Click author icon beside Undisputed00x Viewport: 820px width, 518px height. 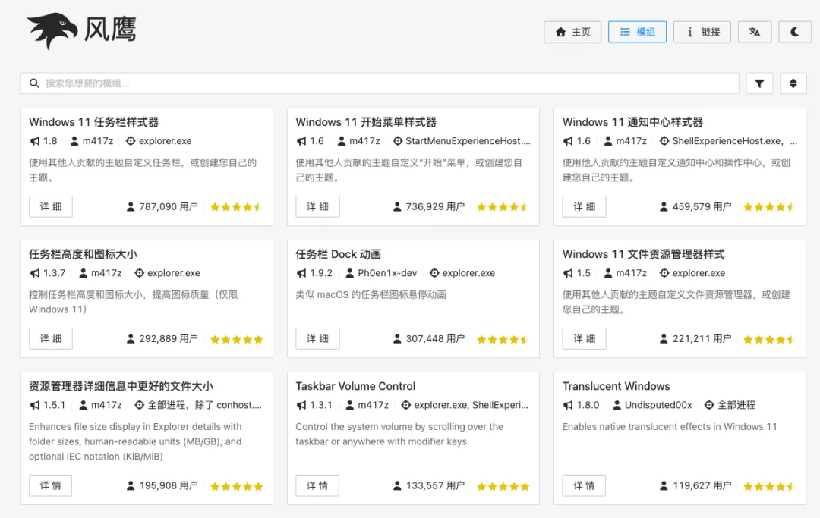(x=617, y=405)
